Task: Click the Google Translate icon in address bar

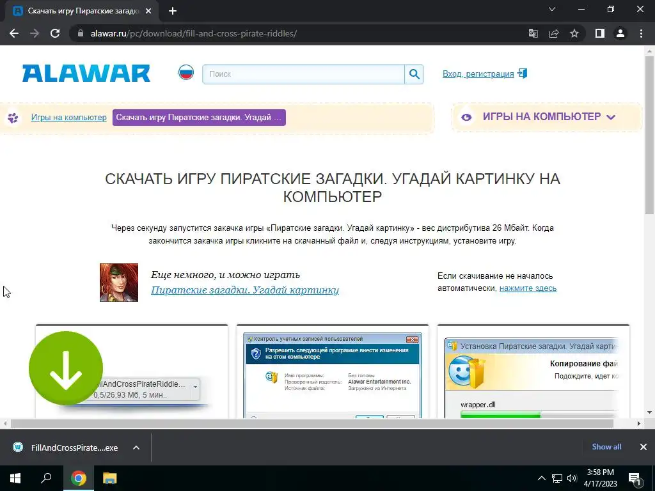Action: tap(533, 33)
